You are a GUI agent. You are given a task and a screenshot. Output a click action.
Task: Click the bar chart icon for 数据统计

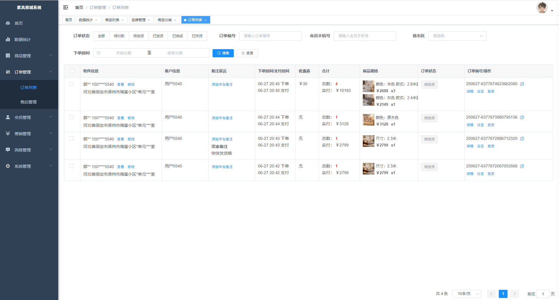[x=8, y=40]
